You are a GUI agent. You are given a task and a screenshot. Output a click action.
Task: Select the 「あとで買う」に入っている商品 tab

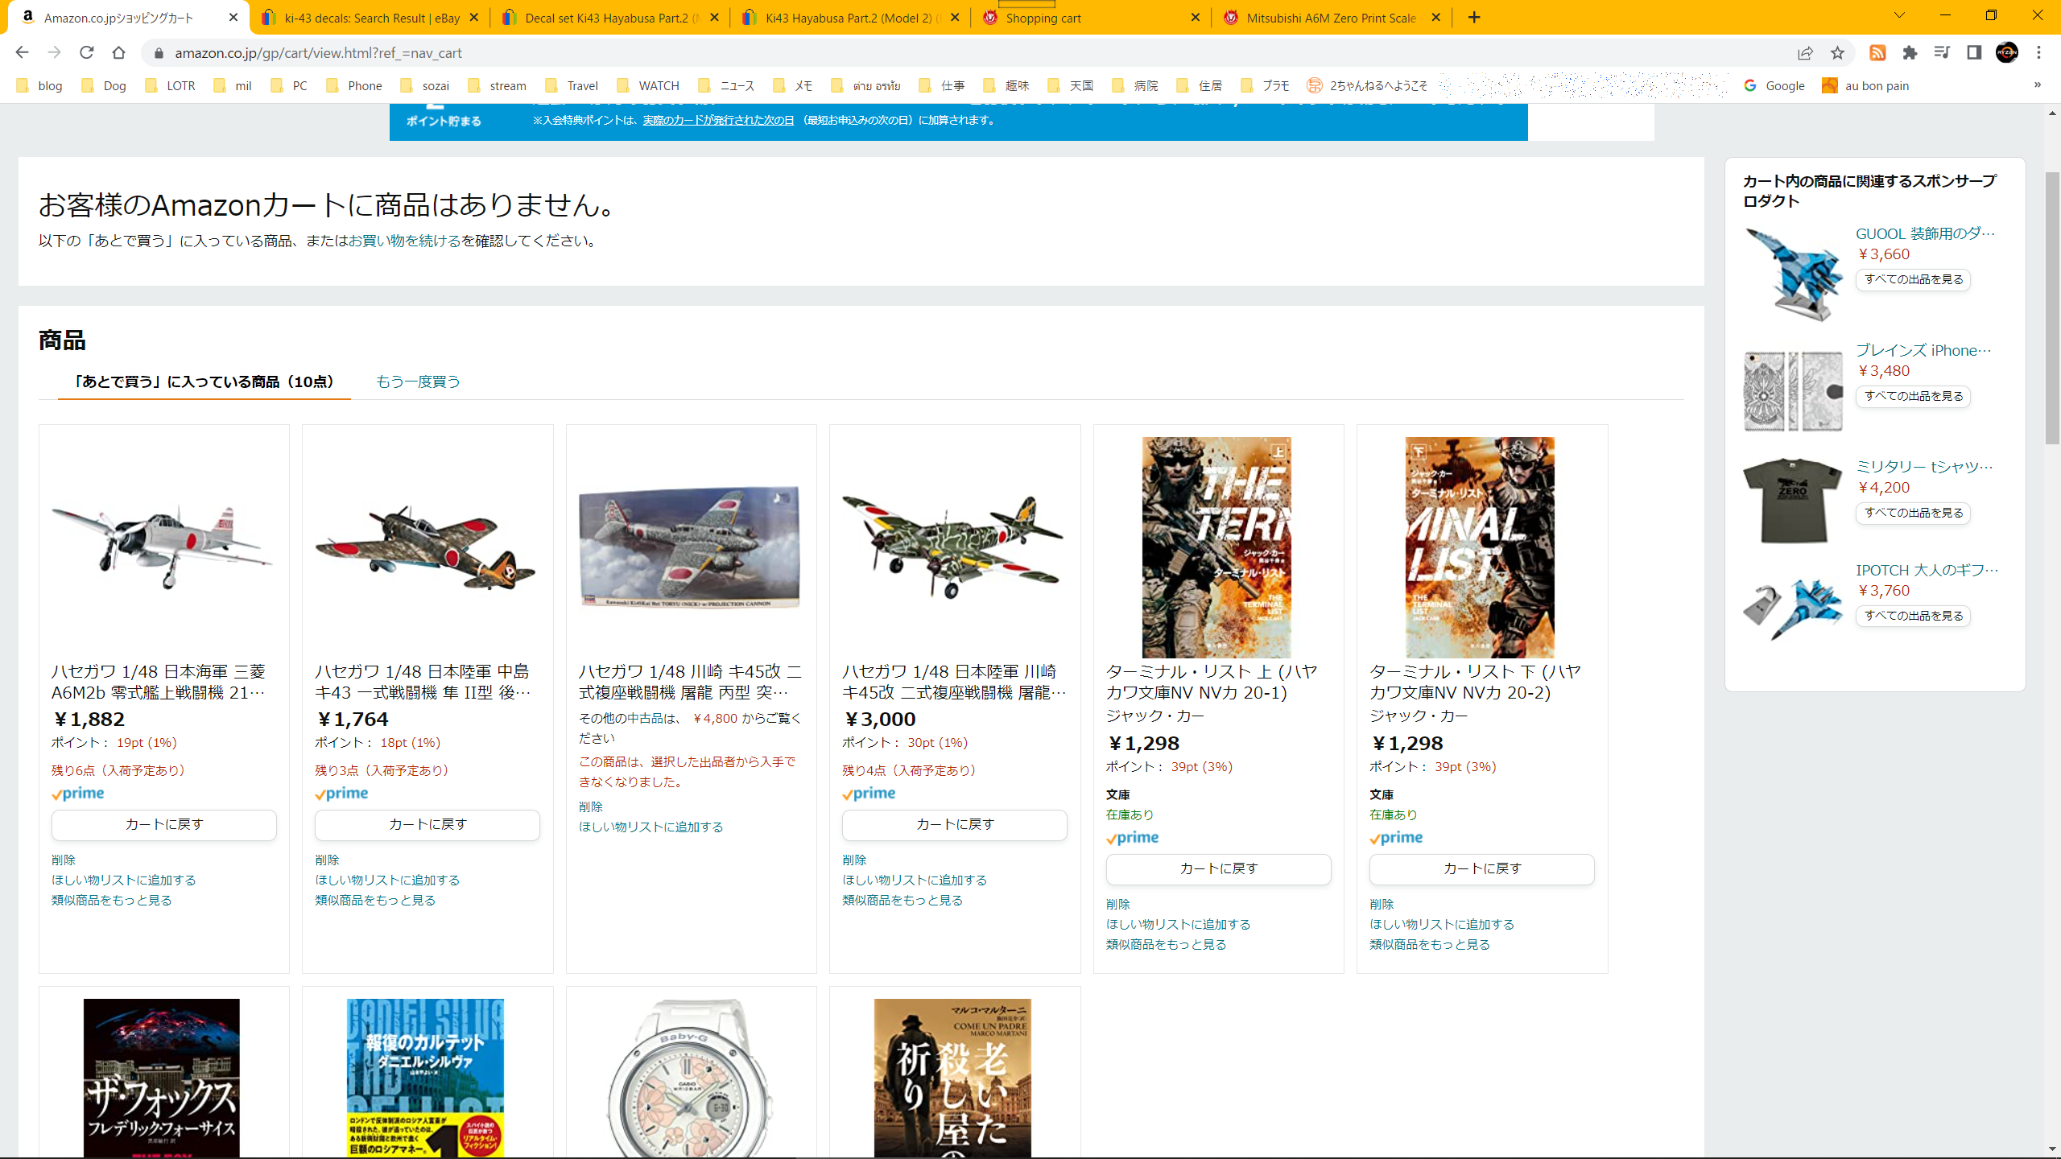pyautogui.click(x=204, y=382)
